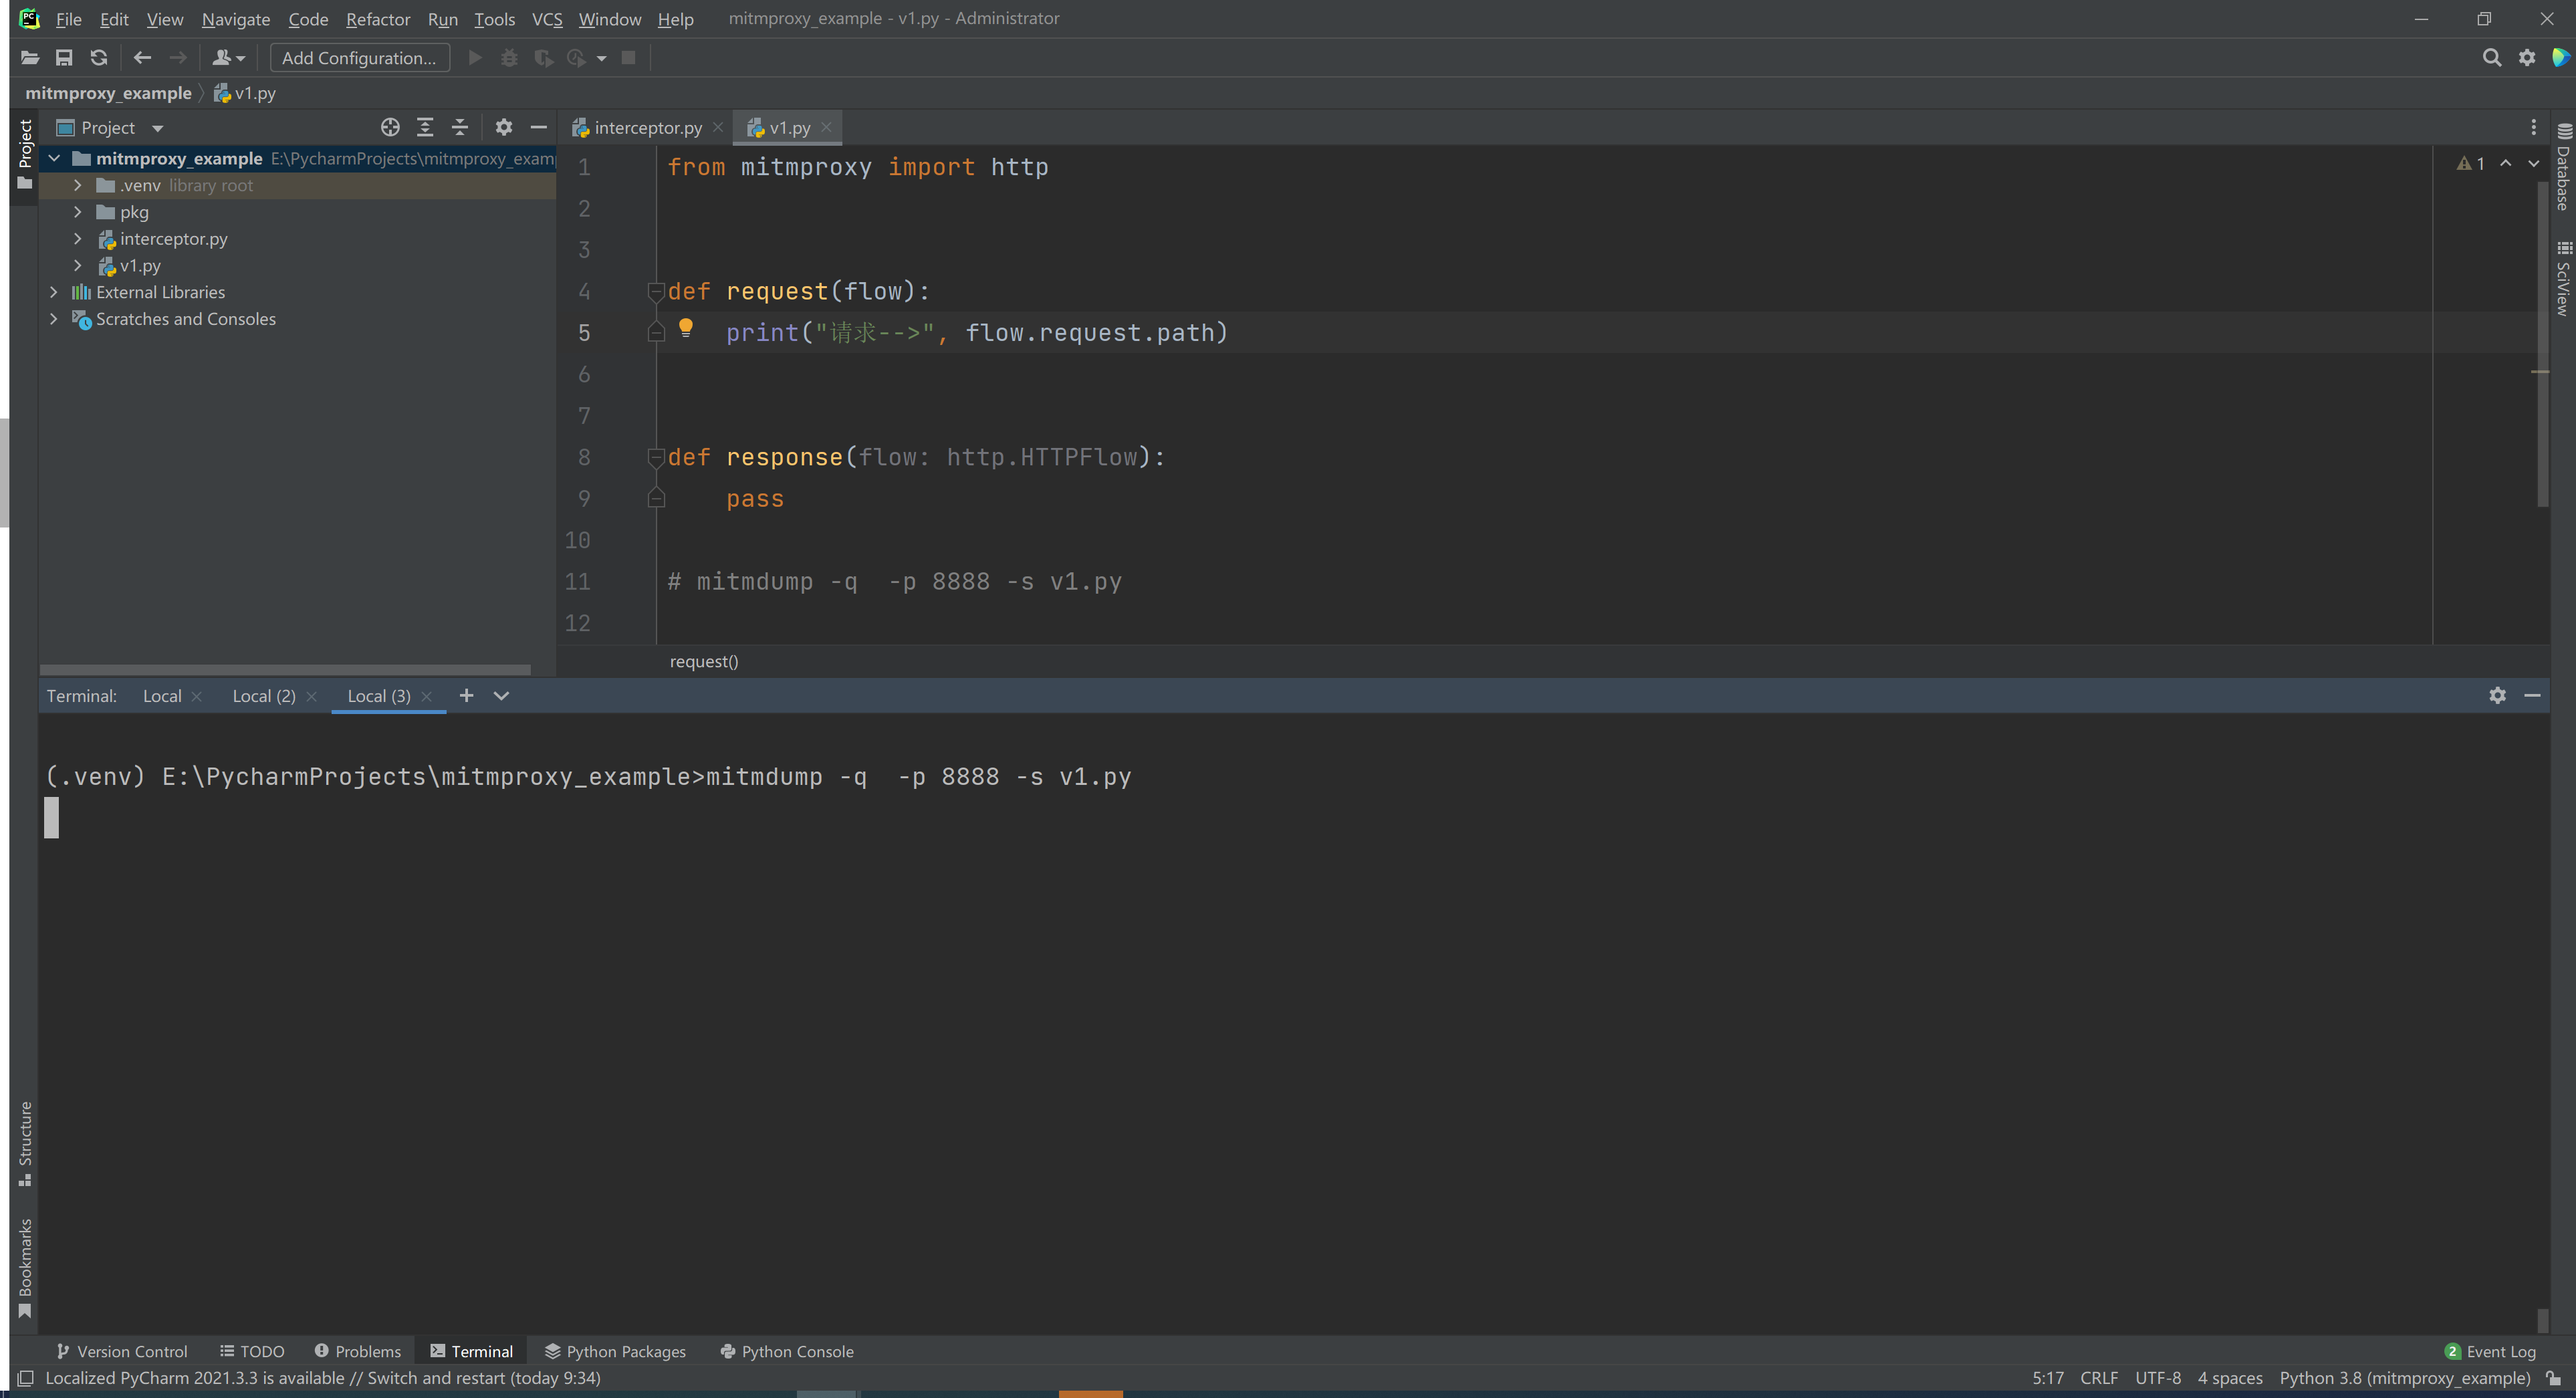Open the VCS menu
The width and height of the screenshot is (2576, 1398).
547,19
